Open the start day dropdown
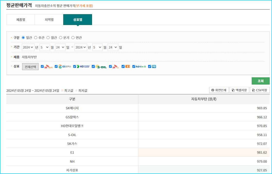Image resolution: width=272 pixels, height=174 pixels. 60,47
